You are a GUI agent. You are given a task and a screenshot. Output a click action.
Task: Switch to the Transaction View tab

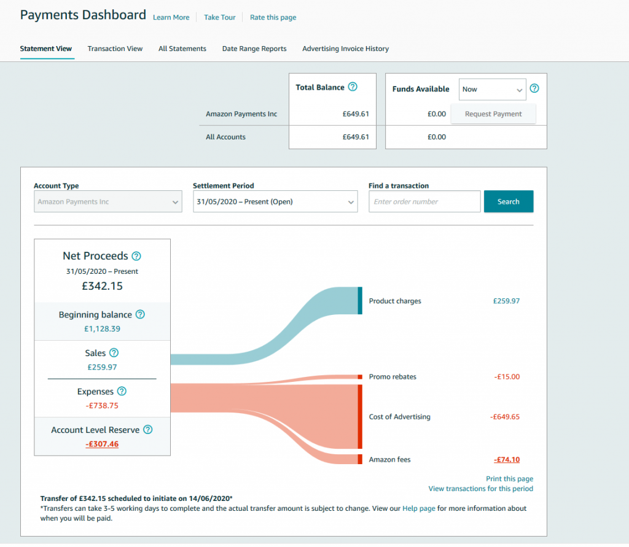click(115, 48)
